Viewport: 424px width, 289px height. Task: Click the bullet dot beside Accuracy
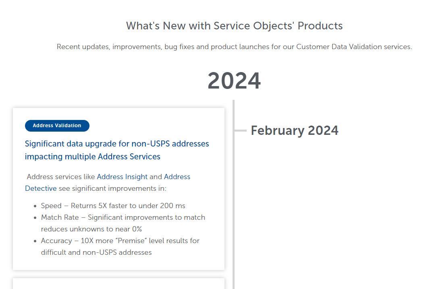[x=35, y=241]
